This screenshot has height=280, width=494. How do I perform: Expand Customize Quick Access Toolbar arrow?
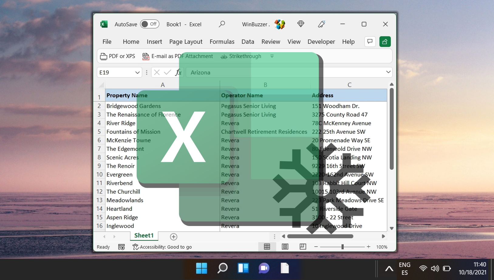[272, 56]
